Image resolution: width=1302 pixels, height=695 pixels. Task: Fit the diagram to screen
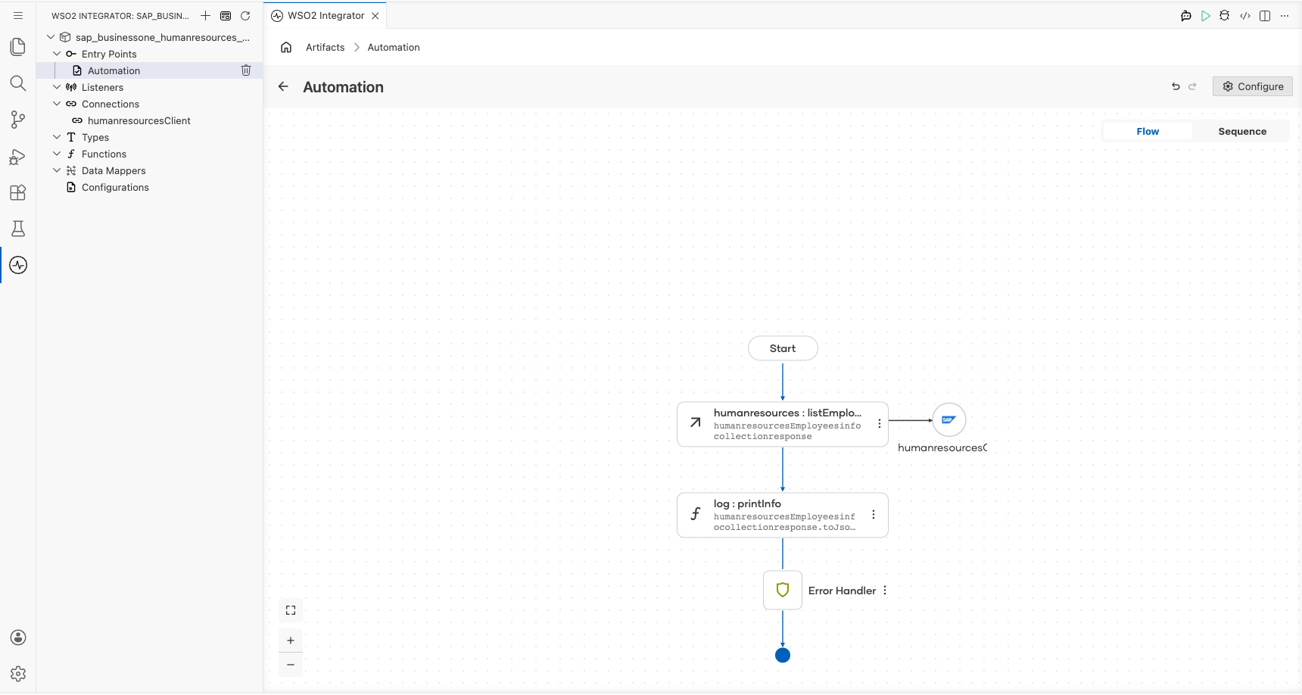(291, 610)
